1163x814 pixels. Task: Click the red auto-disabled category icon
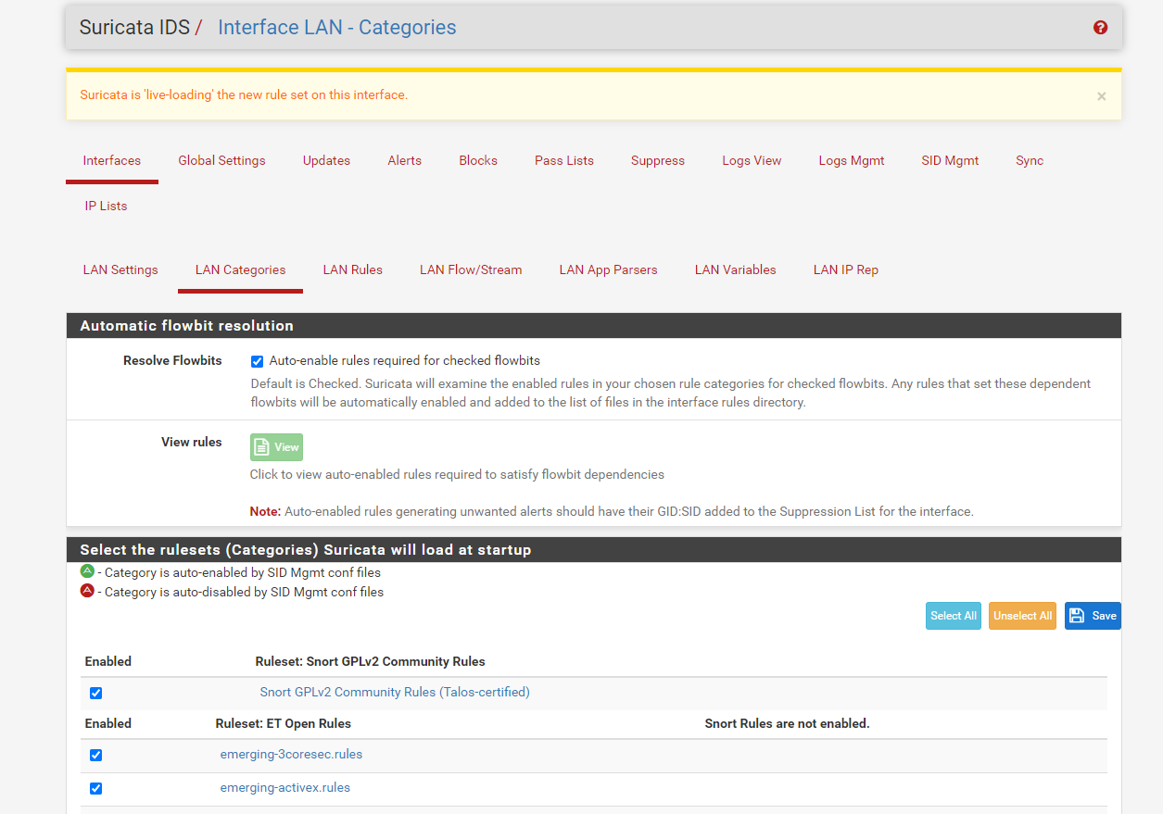pyautogui.click(x=87, y=591)
